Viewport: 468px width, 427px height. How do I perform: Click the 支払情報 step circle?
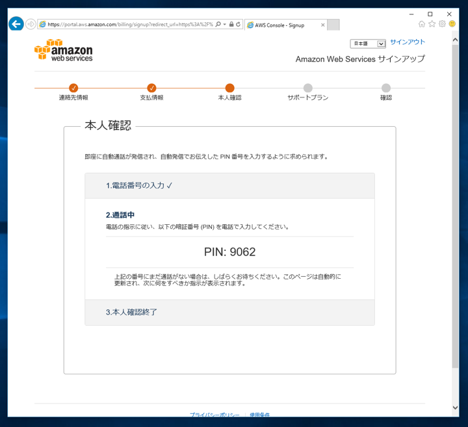(x=151, y=88)
